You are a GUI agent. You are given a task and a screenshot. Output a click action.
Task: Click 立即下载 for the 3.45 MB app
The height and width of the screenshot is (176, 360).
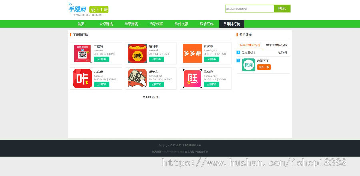point(156,84)
